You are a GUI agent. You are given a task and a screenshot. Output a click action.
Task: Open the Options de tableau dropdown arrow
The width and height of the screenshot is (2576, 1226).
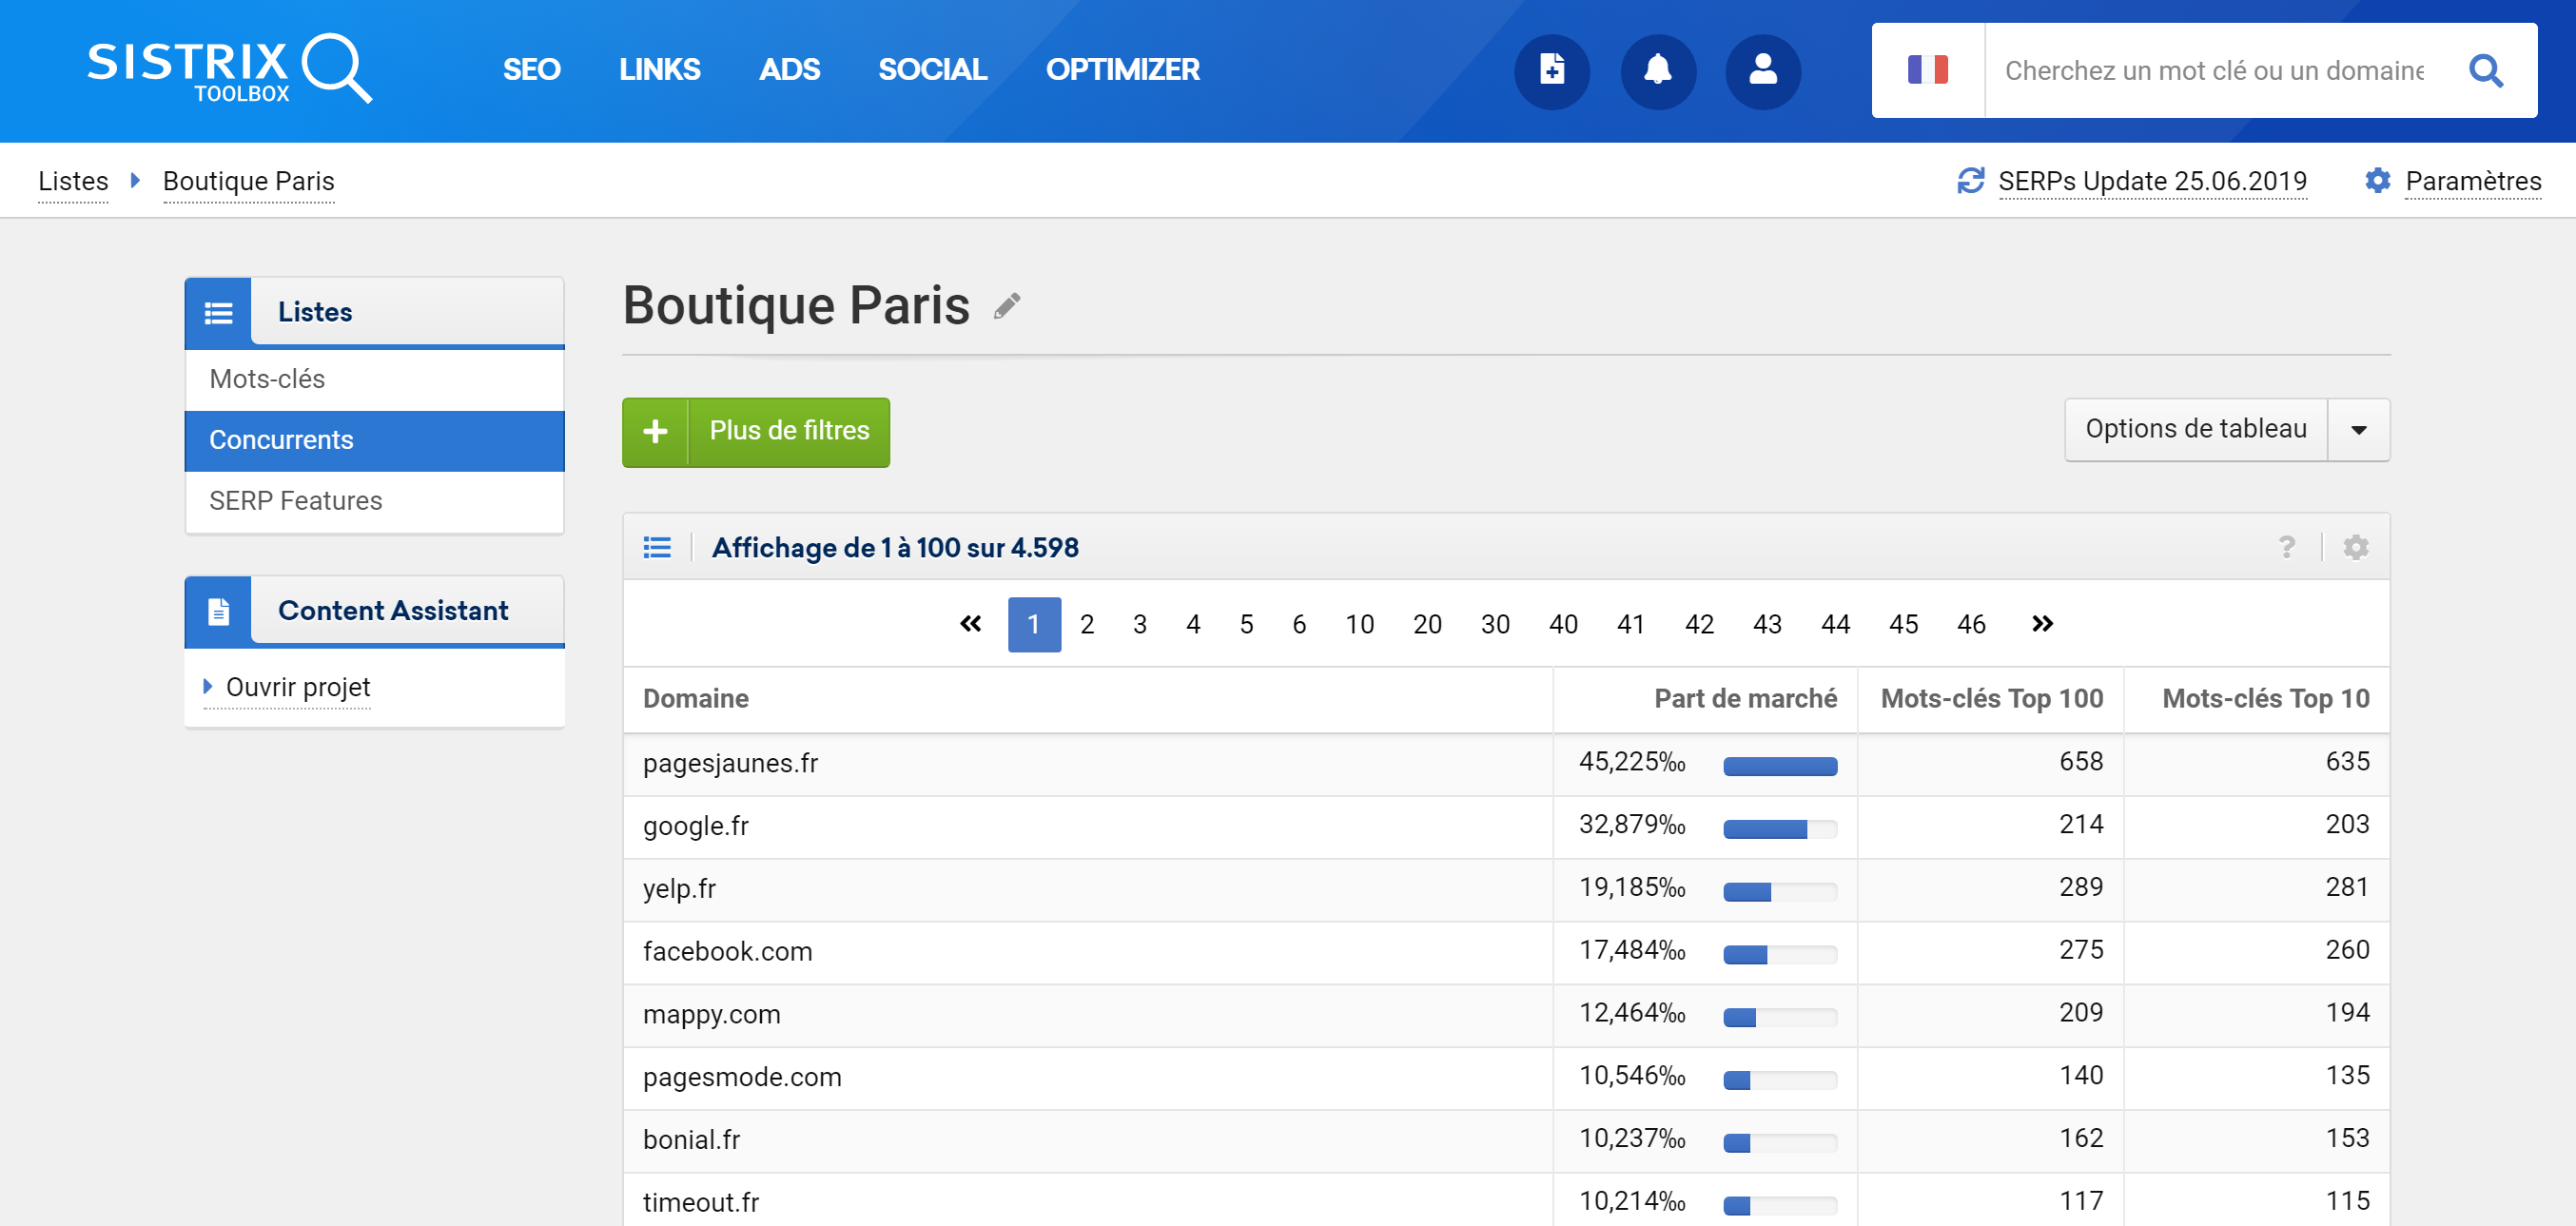pos(2358,430)
